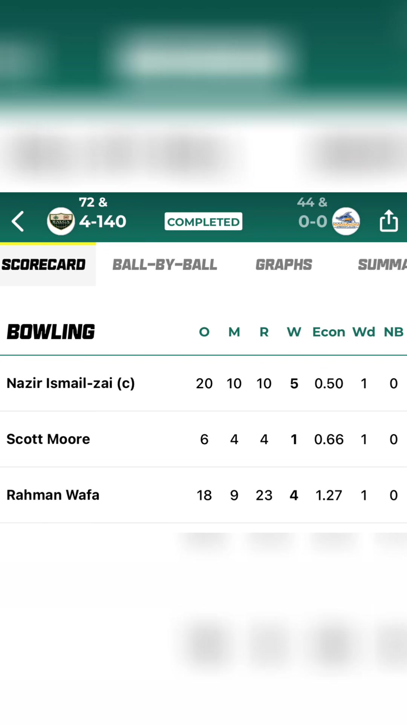Open Nazir Ismail-zai's player profile

(x=71, y=383)
